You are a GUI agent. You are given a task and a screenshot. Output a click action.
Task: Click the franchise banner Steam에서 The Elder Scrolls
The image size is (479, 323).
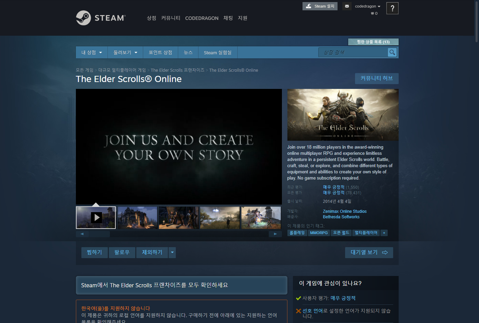[182, 285]
